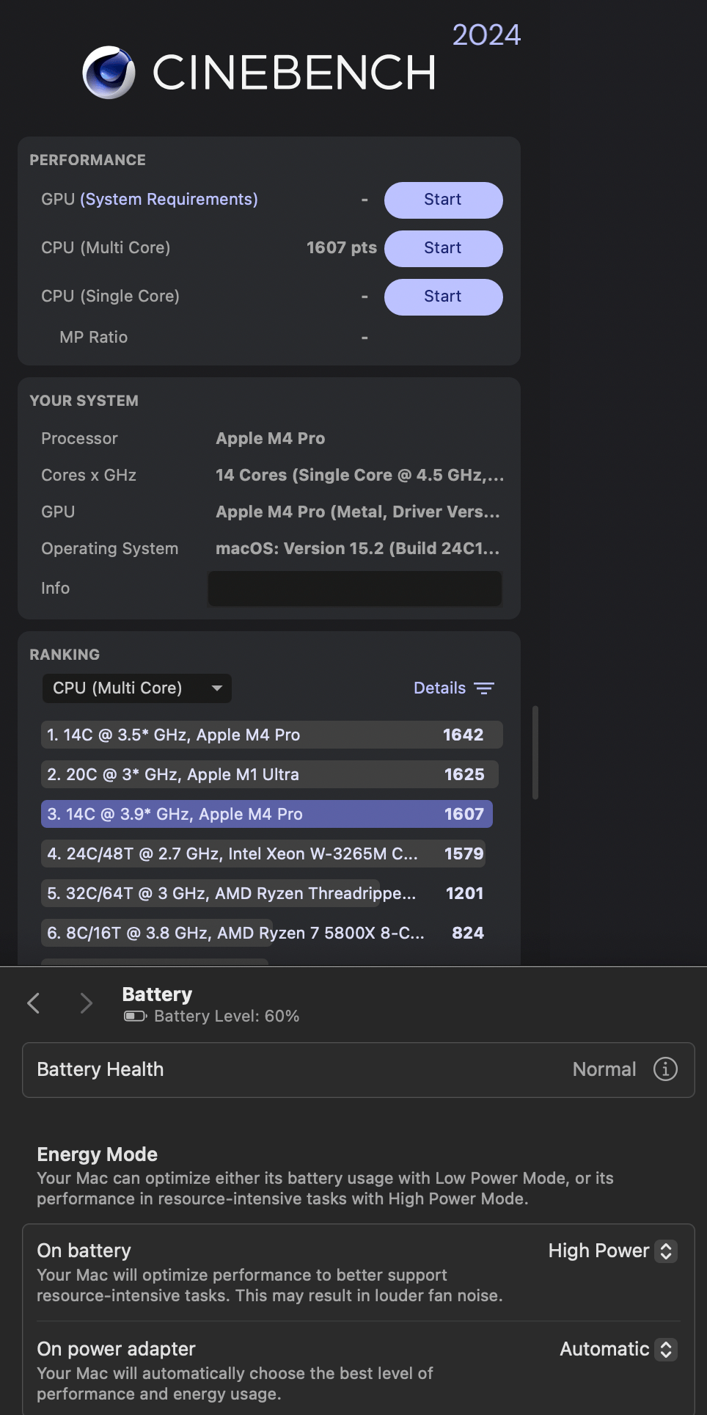The image size is (707, 1415).
Task: Open the System Requirements link
Action: pos(169,200)
